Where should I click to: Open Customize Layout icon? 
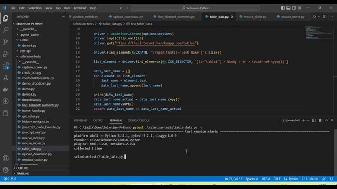click(x=300, y=8)
